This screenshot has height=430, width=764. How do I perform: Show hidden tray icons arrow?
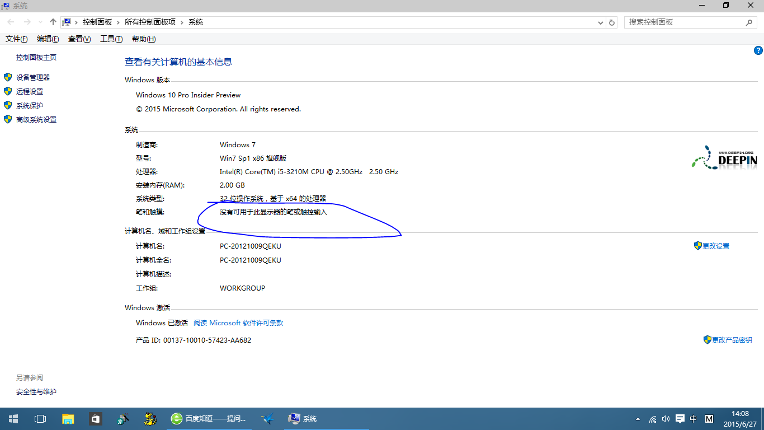[638, 419]
